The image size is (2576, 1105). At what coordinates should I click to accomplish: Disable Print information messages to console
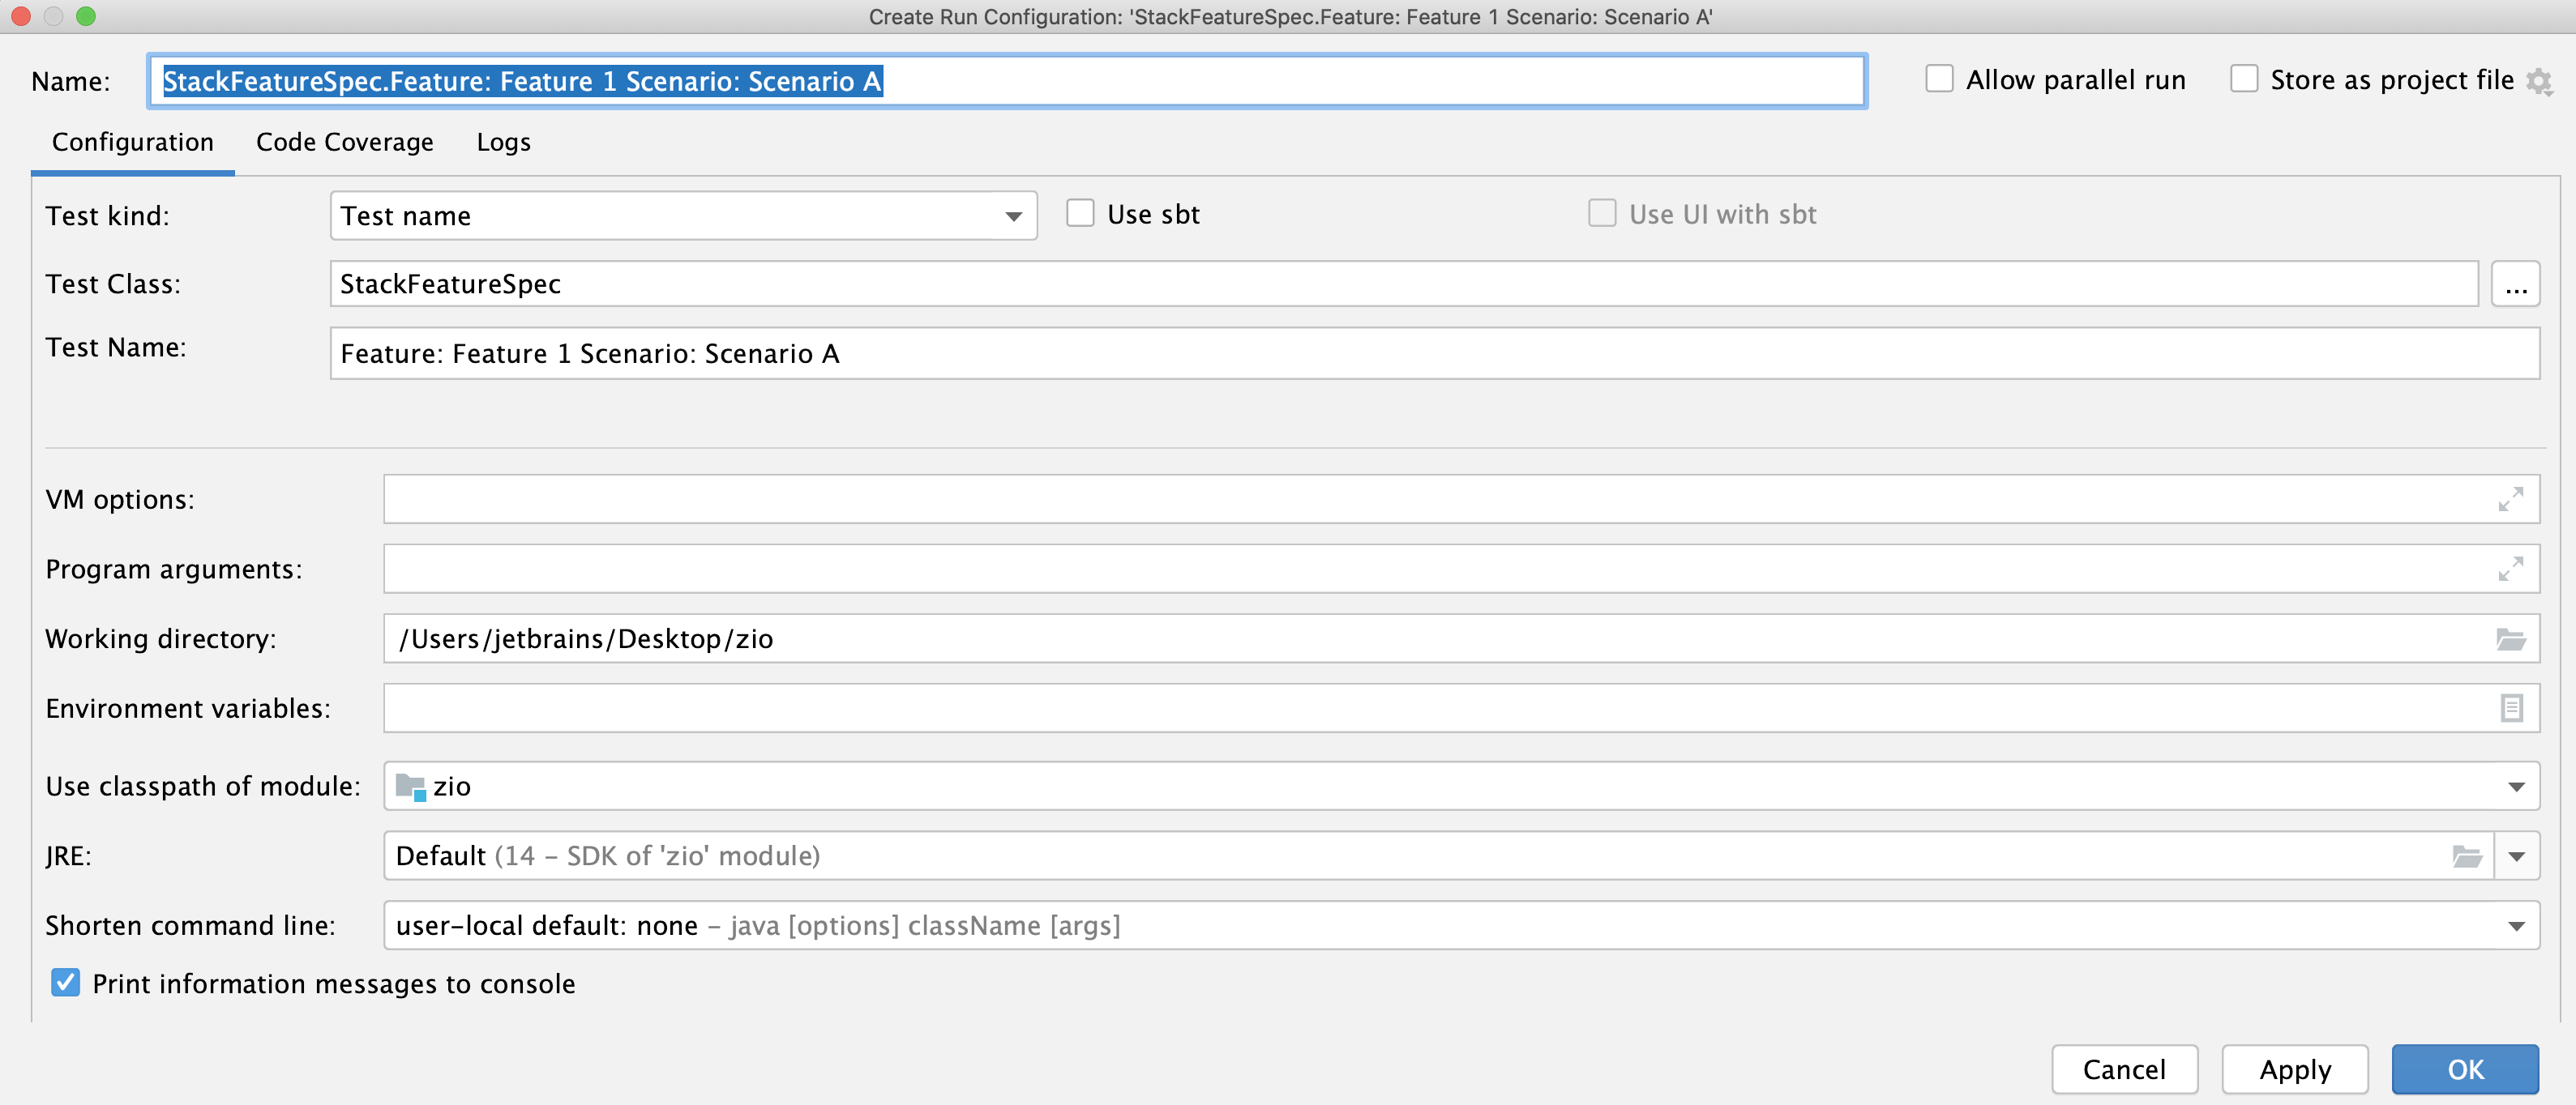click(65, 983)
